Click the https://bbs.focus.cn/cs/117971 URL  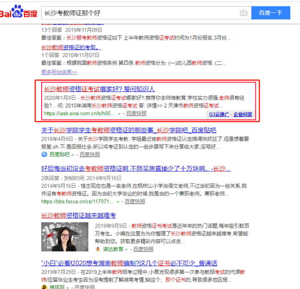(x=77, y=201)
